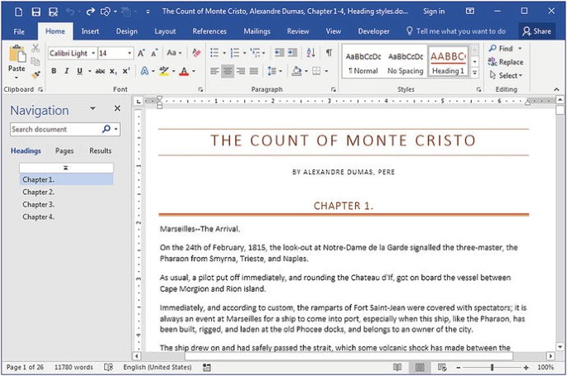Click the Increase Indent icon

click(292, 53)
